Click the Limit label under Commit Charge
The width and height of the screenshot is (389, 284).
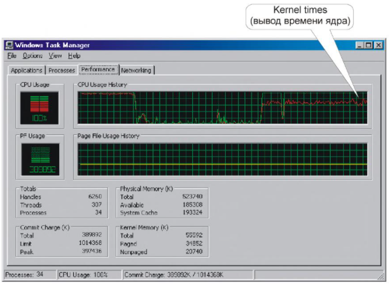pos(26,244)
